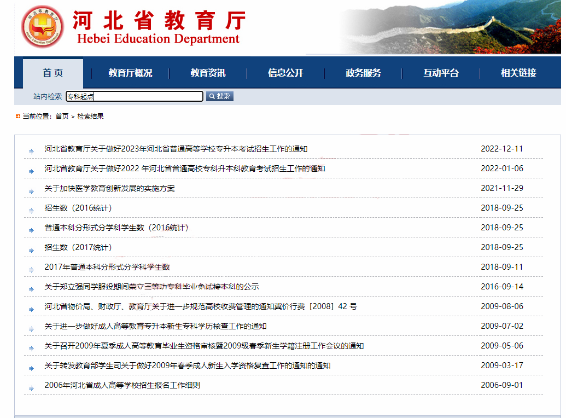Image resolution: width=566 pixels, height=418 pixels.
Task: Select the 首页 navigation tab
Action: 53,72
